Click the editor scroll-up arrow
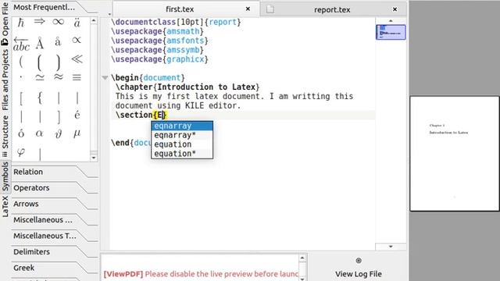 pyautogui.click(x=391, y=21)
